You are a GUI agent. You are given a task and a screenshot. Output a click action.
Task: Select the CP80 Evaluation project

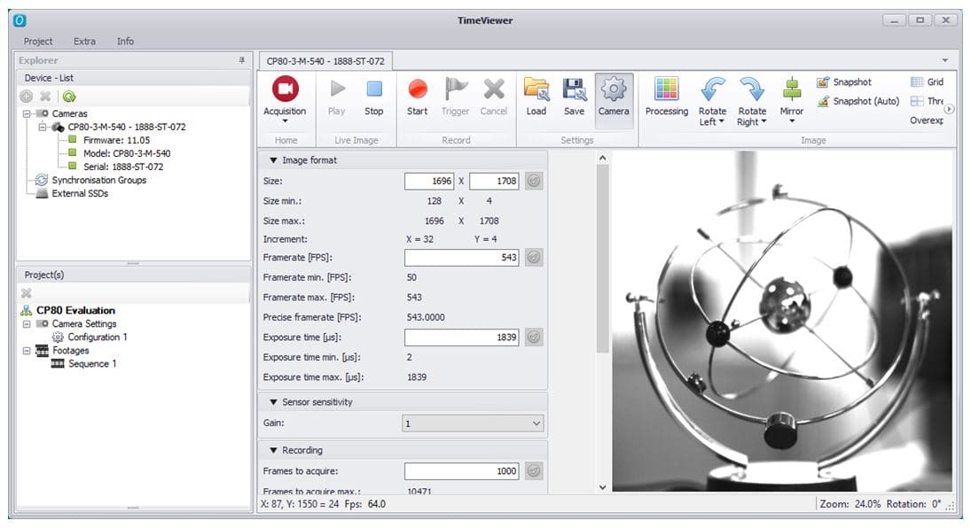(x=75, y=310)
